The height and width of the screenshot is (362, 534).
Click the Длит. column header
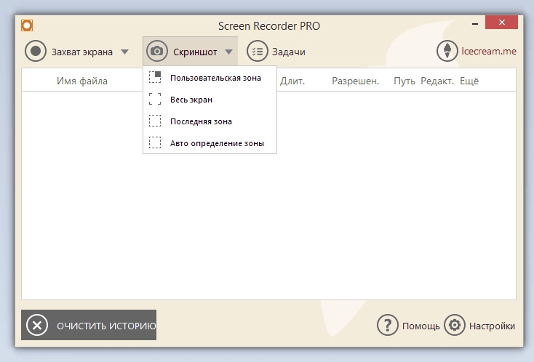click(x=292, y=81)
